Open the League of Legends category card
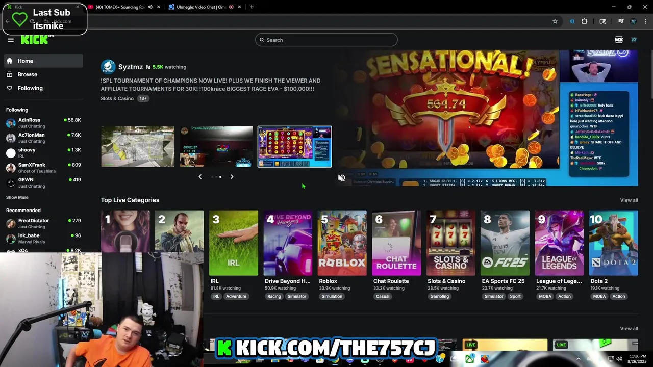Image resolution: width=653 pixels, height=367 pixels. click(x=560, y=243)
